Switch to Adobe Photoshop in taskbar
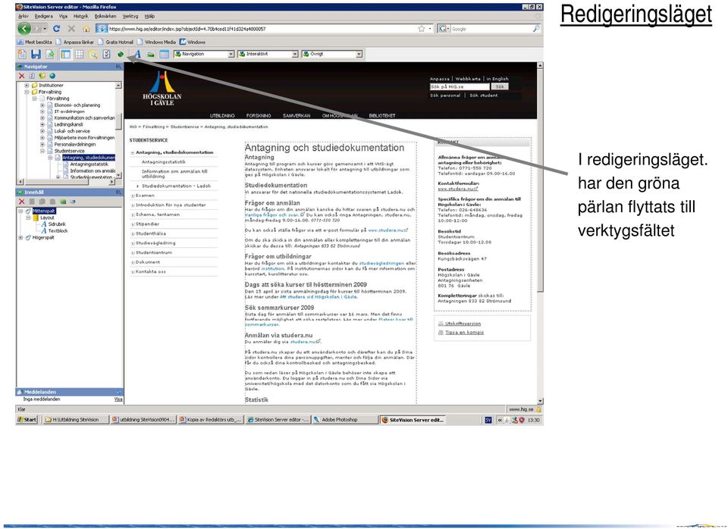Viewport: 728px width, 529px height. tap(344, 420)
